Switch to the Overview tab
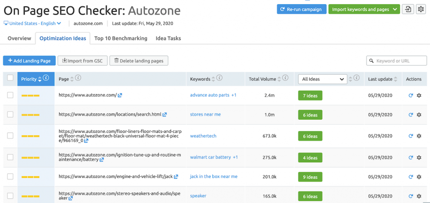This screenshot has width=430, height=203. pyautogui.click(x=19, y=38)
